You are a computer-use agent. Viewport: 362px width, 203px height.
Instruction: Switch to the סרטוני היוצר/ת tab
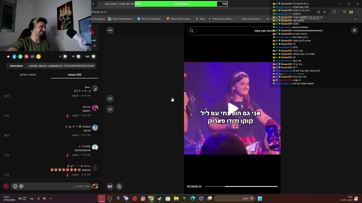pyautogui.click(x=28, y=75)
